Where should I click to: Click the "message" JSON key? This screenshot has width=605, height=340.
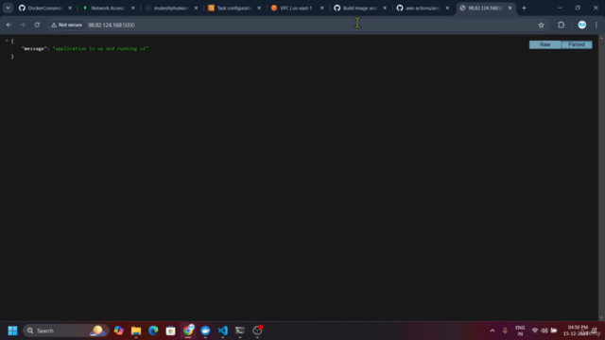click(34, 48)
